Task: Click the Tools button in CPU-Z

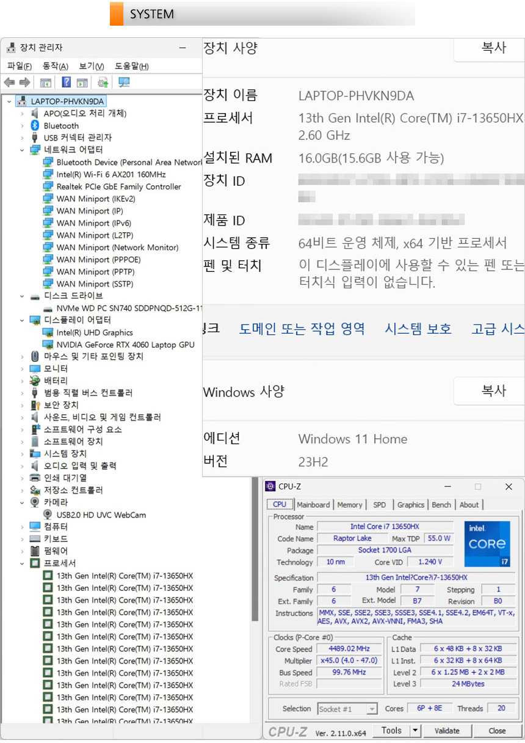Action: coord(391,730)
